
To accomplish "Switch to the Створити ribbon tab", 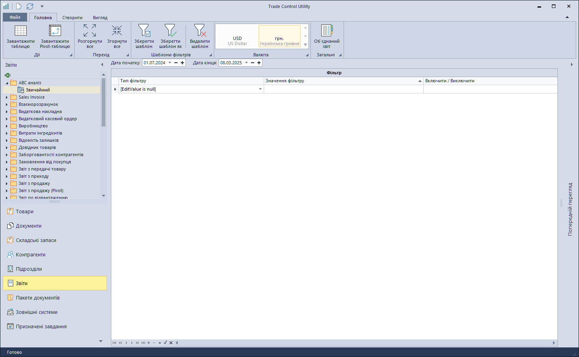I will [x=72, y=18].
